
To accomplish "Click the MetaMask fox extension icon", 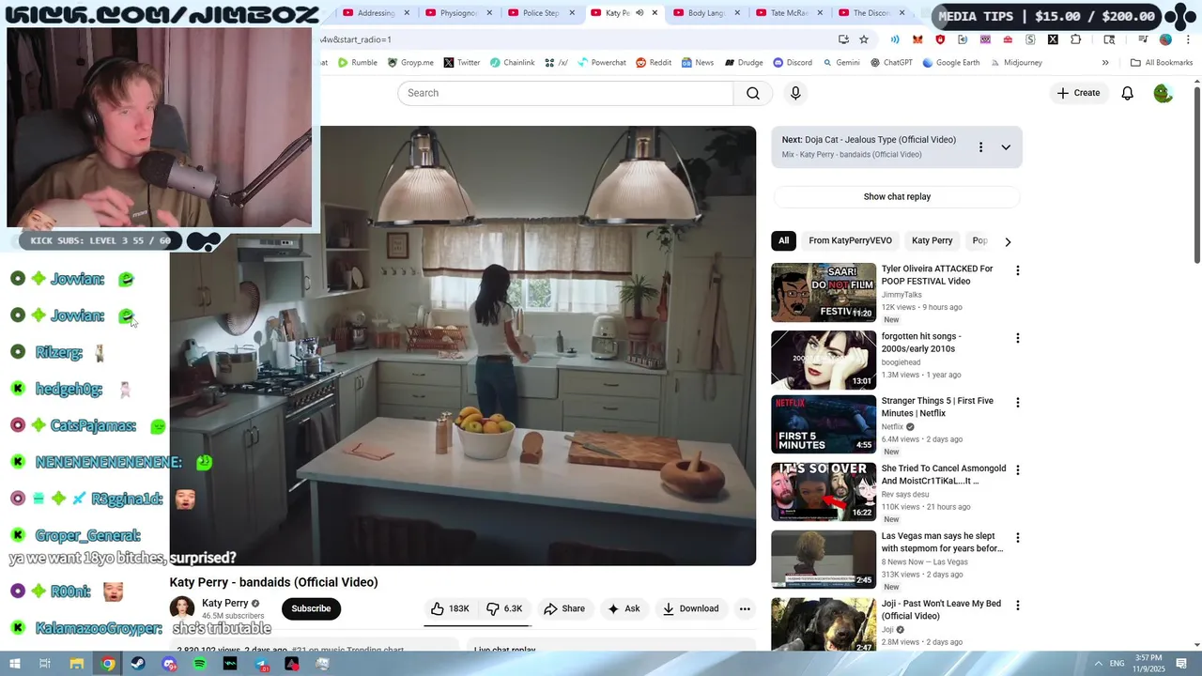I will pyautogui.click(x=917, y=39).
